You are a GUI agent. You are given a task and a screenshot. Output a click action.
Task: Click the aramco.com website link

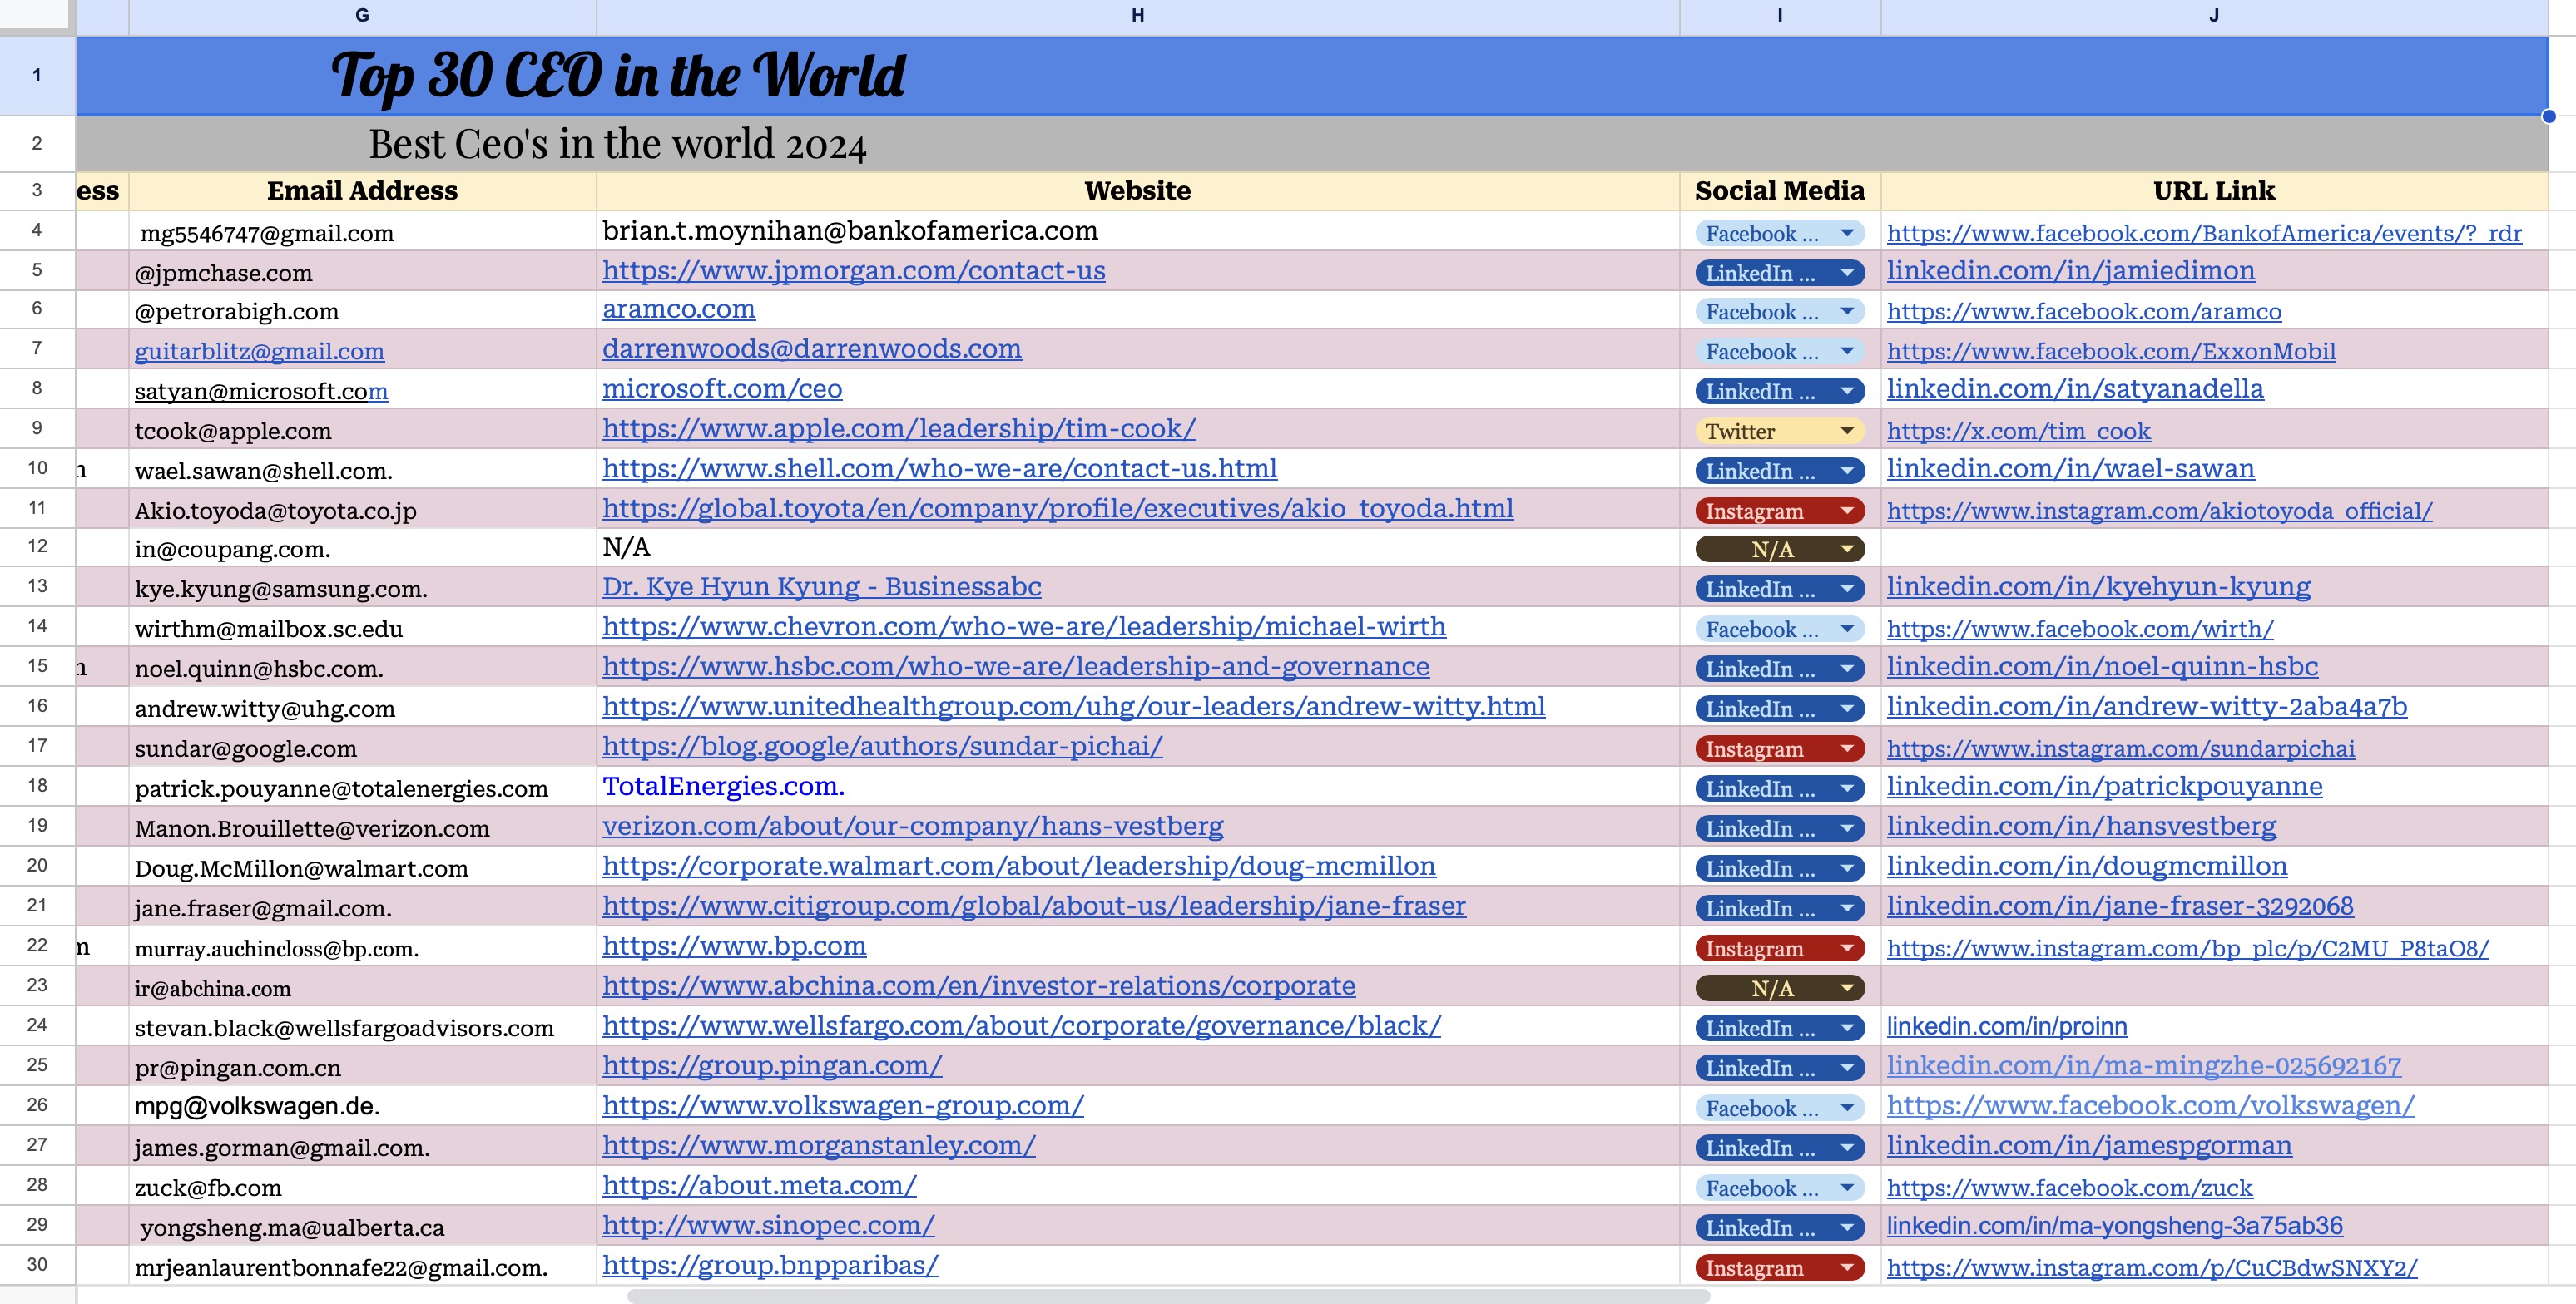[678, 309]
